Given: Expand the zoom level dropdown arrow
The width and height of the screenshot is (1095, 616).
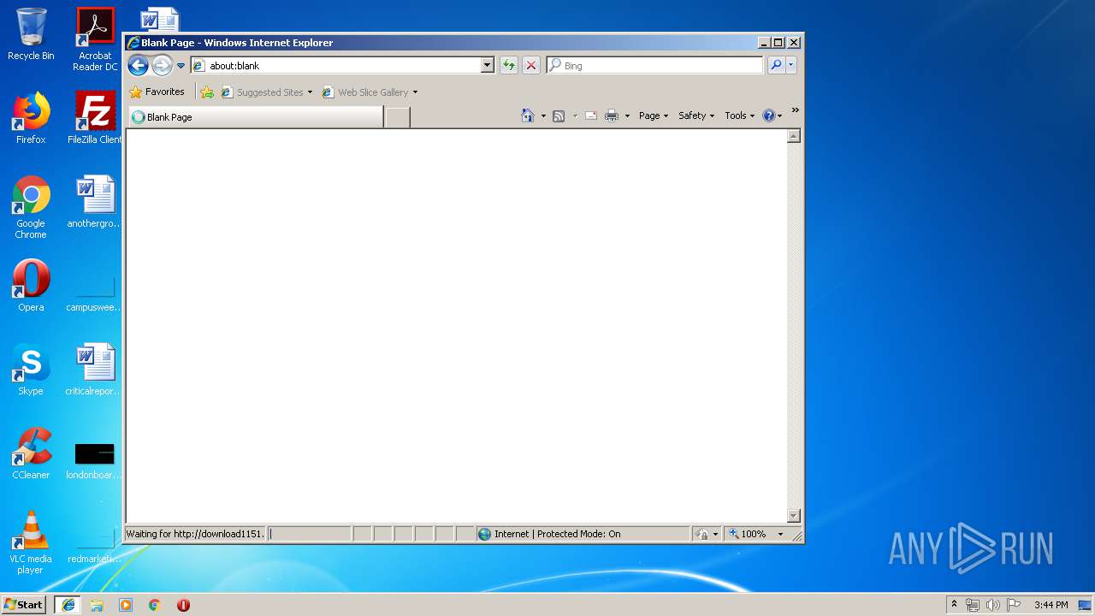Looking at the screenshot, I should (x=780, y=534).
